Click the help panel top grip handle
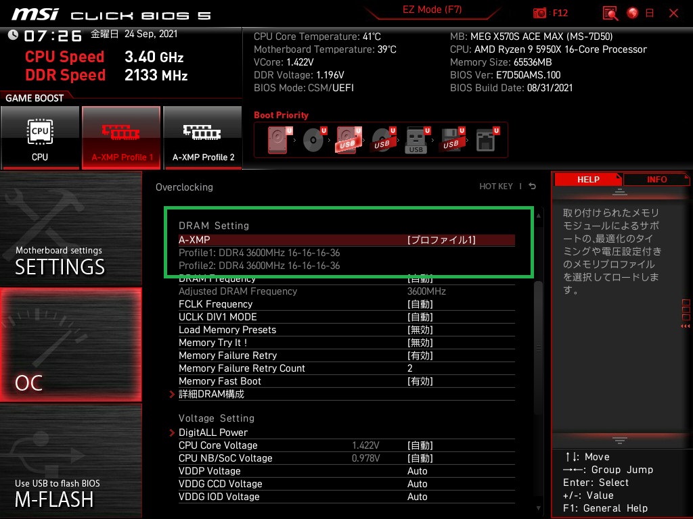This screenshot has height=519, width=693. point(620,192)
